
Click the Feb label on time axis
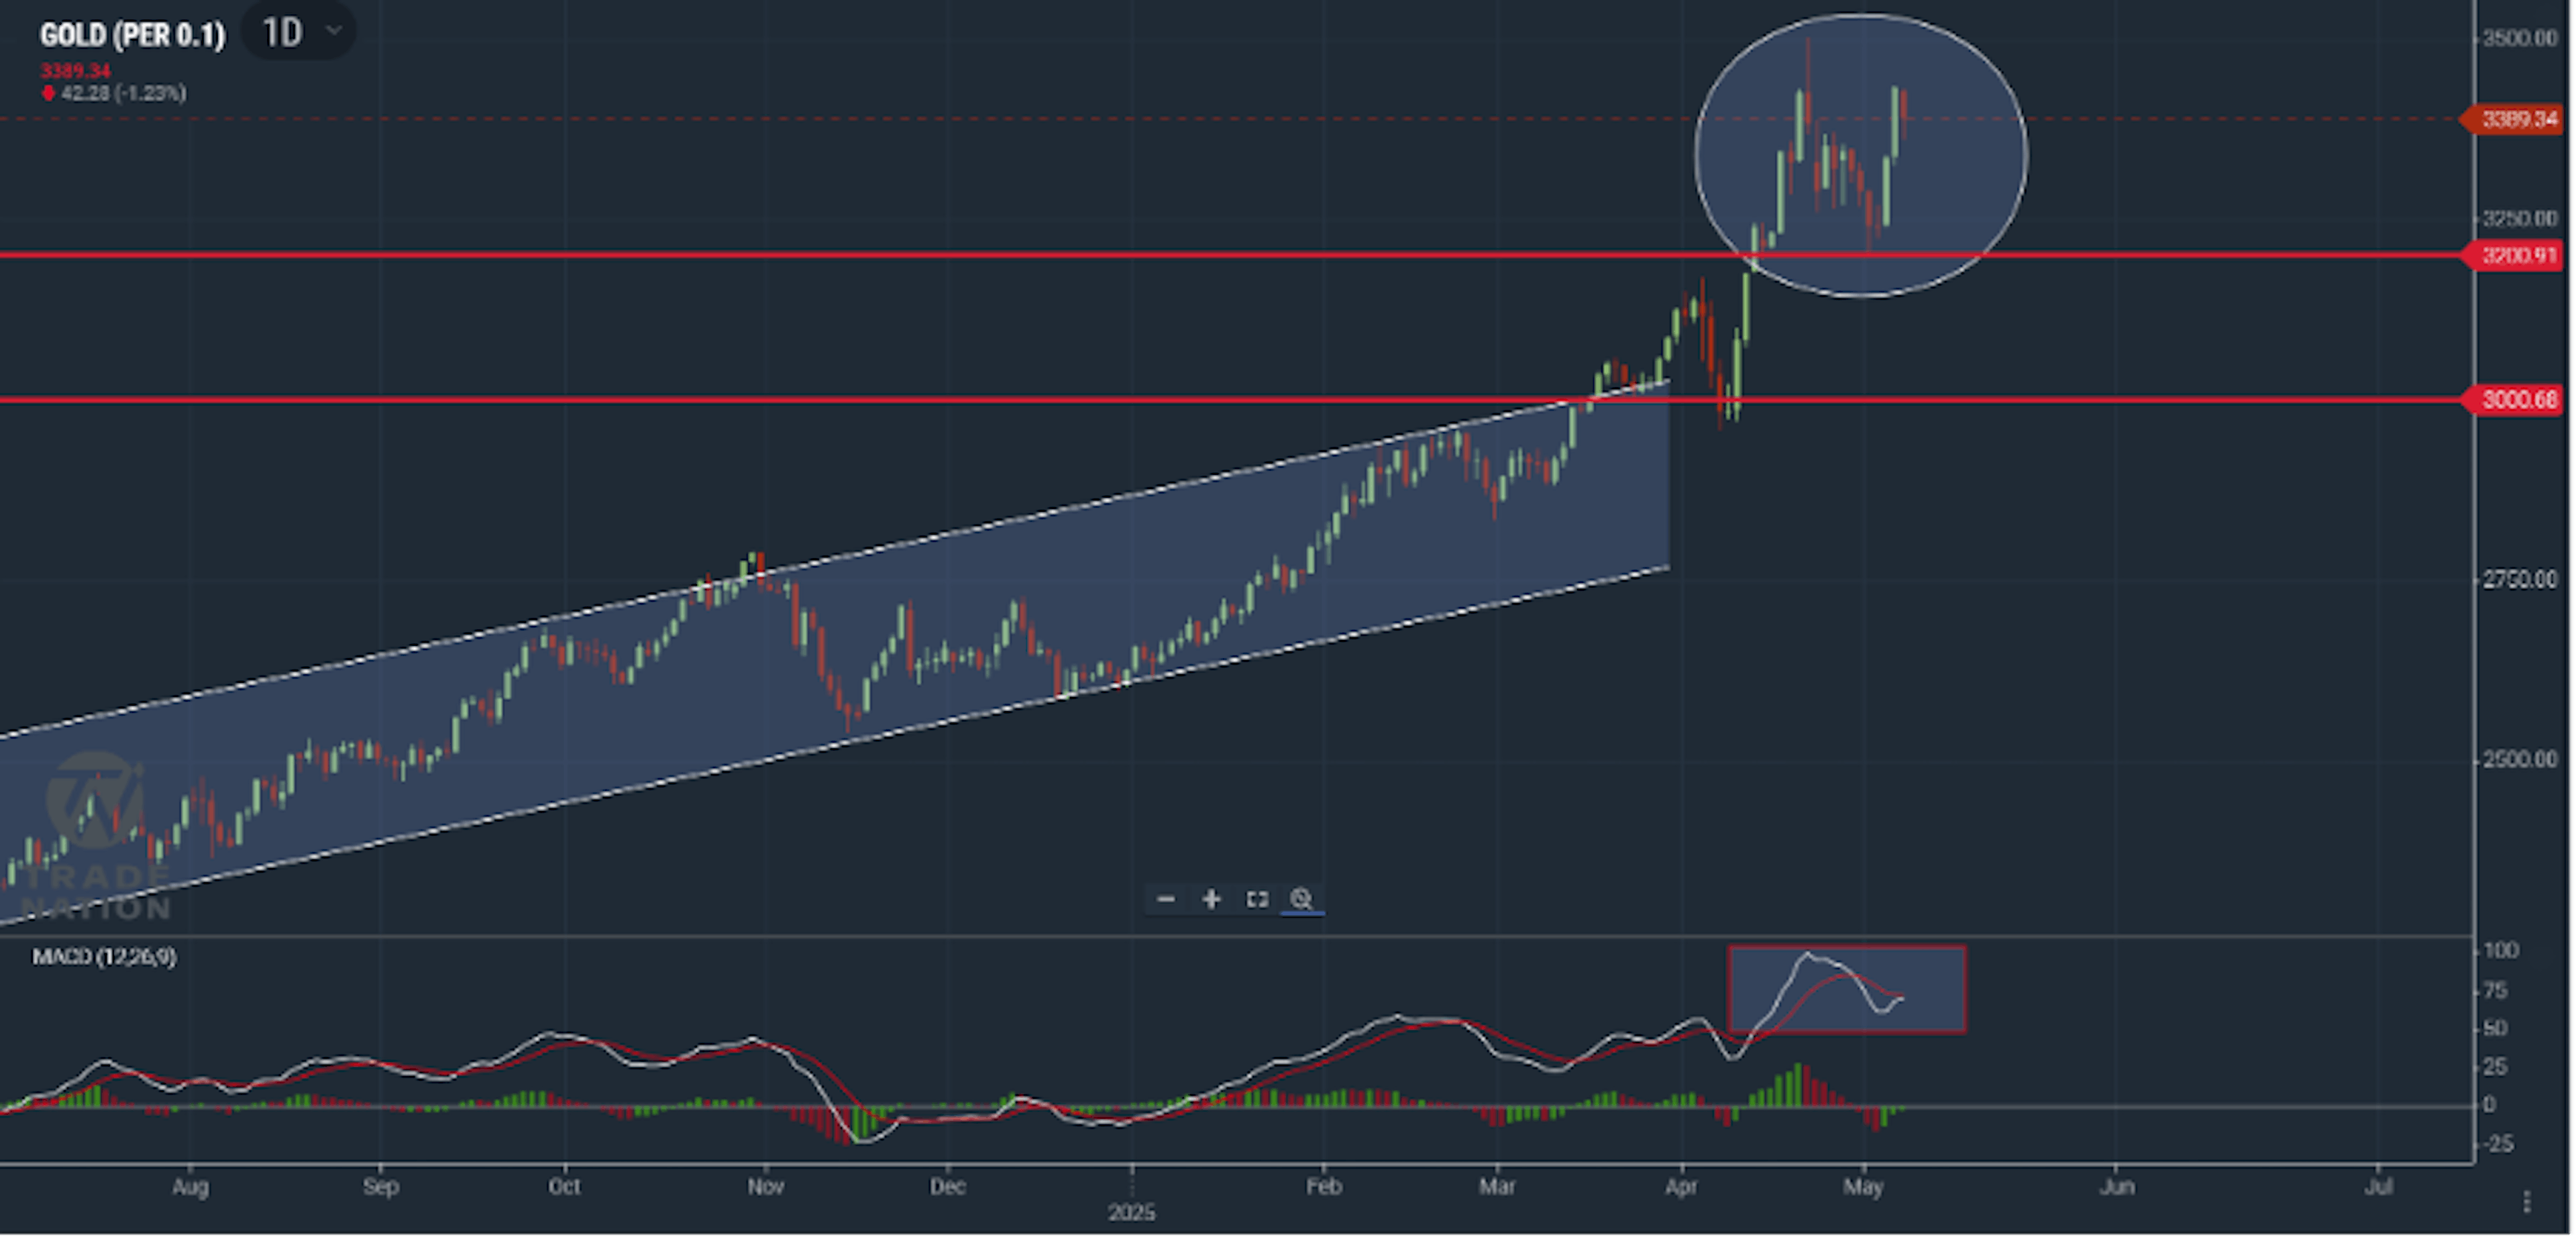pos(1323,1187)
